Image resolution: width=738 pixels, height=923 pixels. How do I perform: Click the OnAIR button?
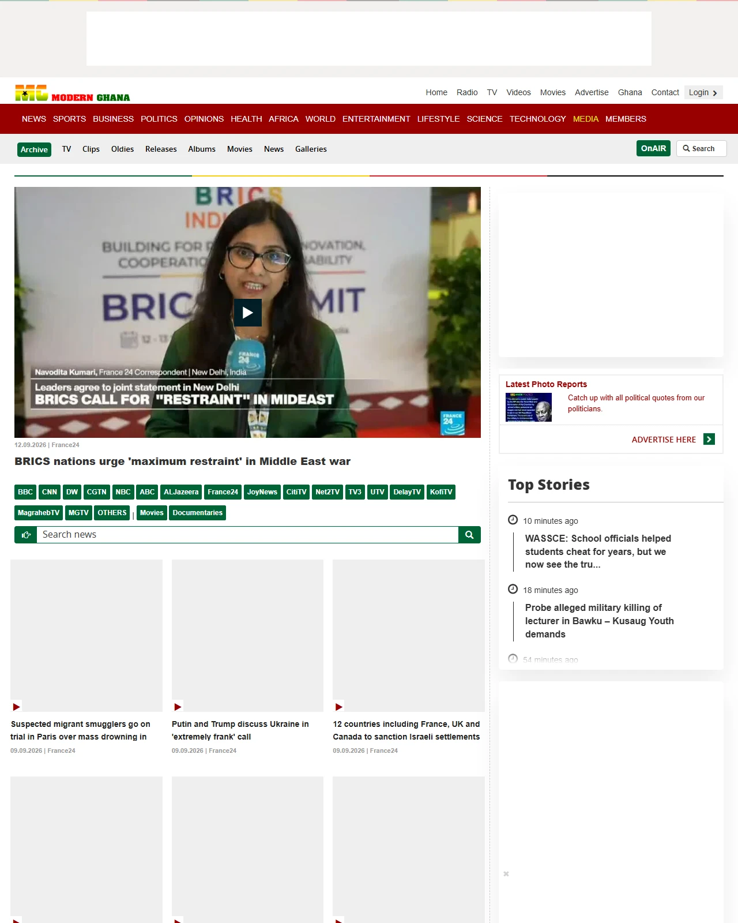(653, 148)
